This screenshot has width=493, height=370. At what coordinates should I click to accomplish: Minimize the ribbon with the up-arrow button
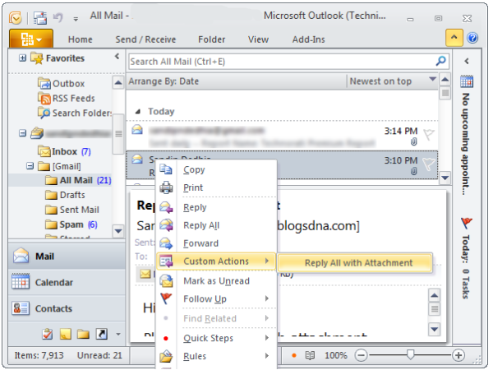[454, 38]
